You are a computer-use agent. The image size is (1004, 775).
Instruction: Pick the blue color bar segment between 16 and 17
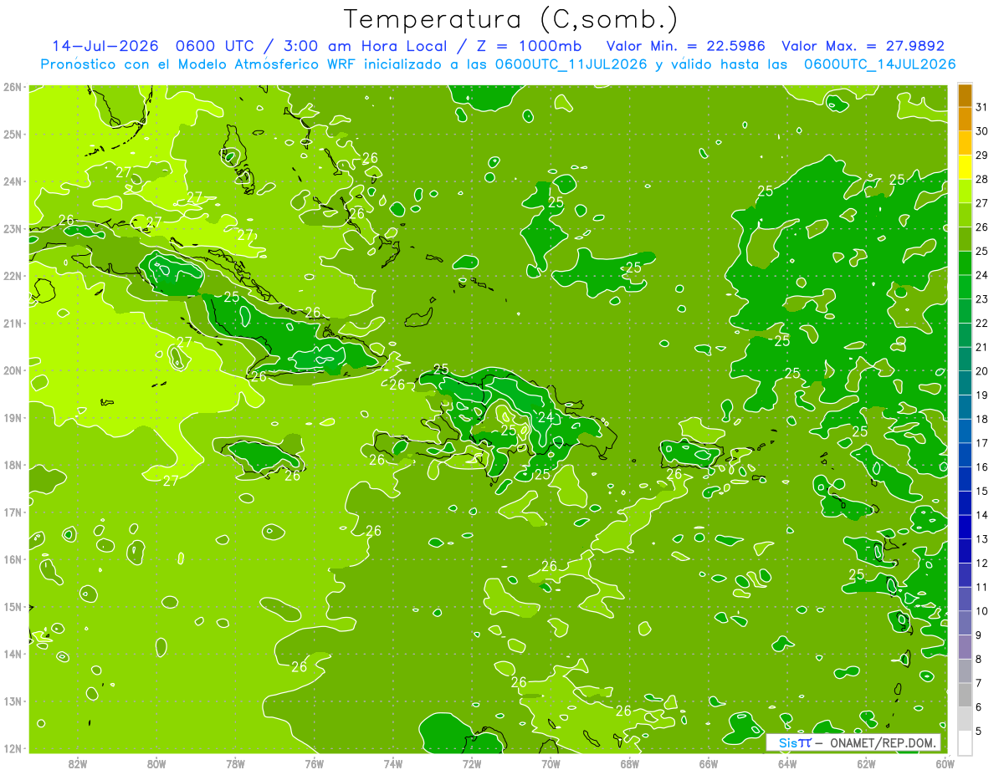pos(965,455)
